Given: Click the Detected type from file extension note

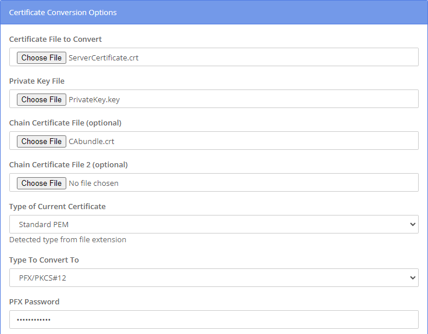Looking at the screenshot, I should (x=67, y=240).
